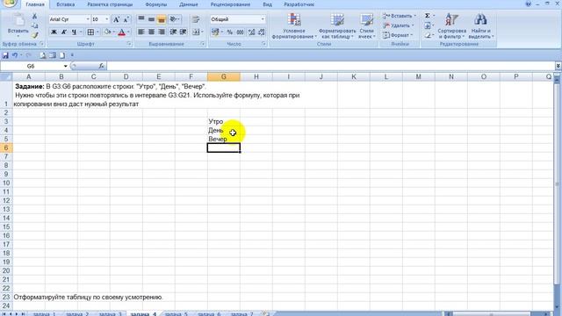This screenshot has height=316, width=562.
Task: Toggle italic formatting (К)
Action: click(64, 32)
